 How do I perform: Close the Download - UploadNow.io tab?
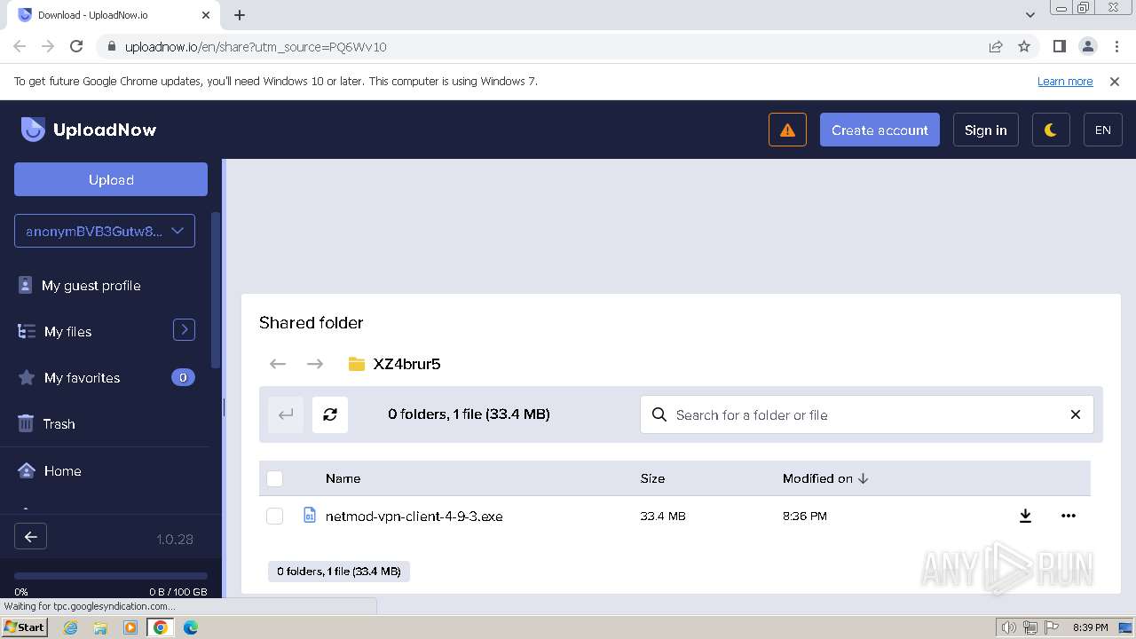206,15
